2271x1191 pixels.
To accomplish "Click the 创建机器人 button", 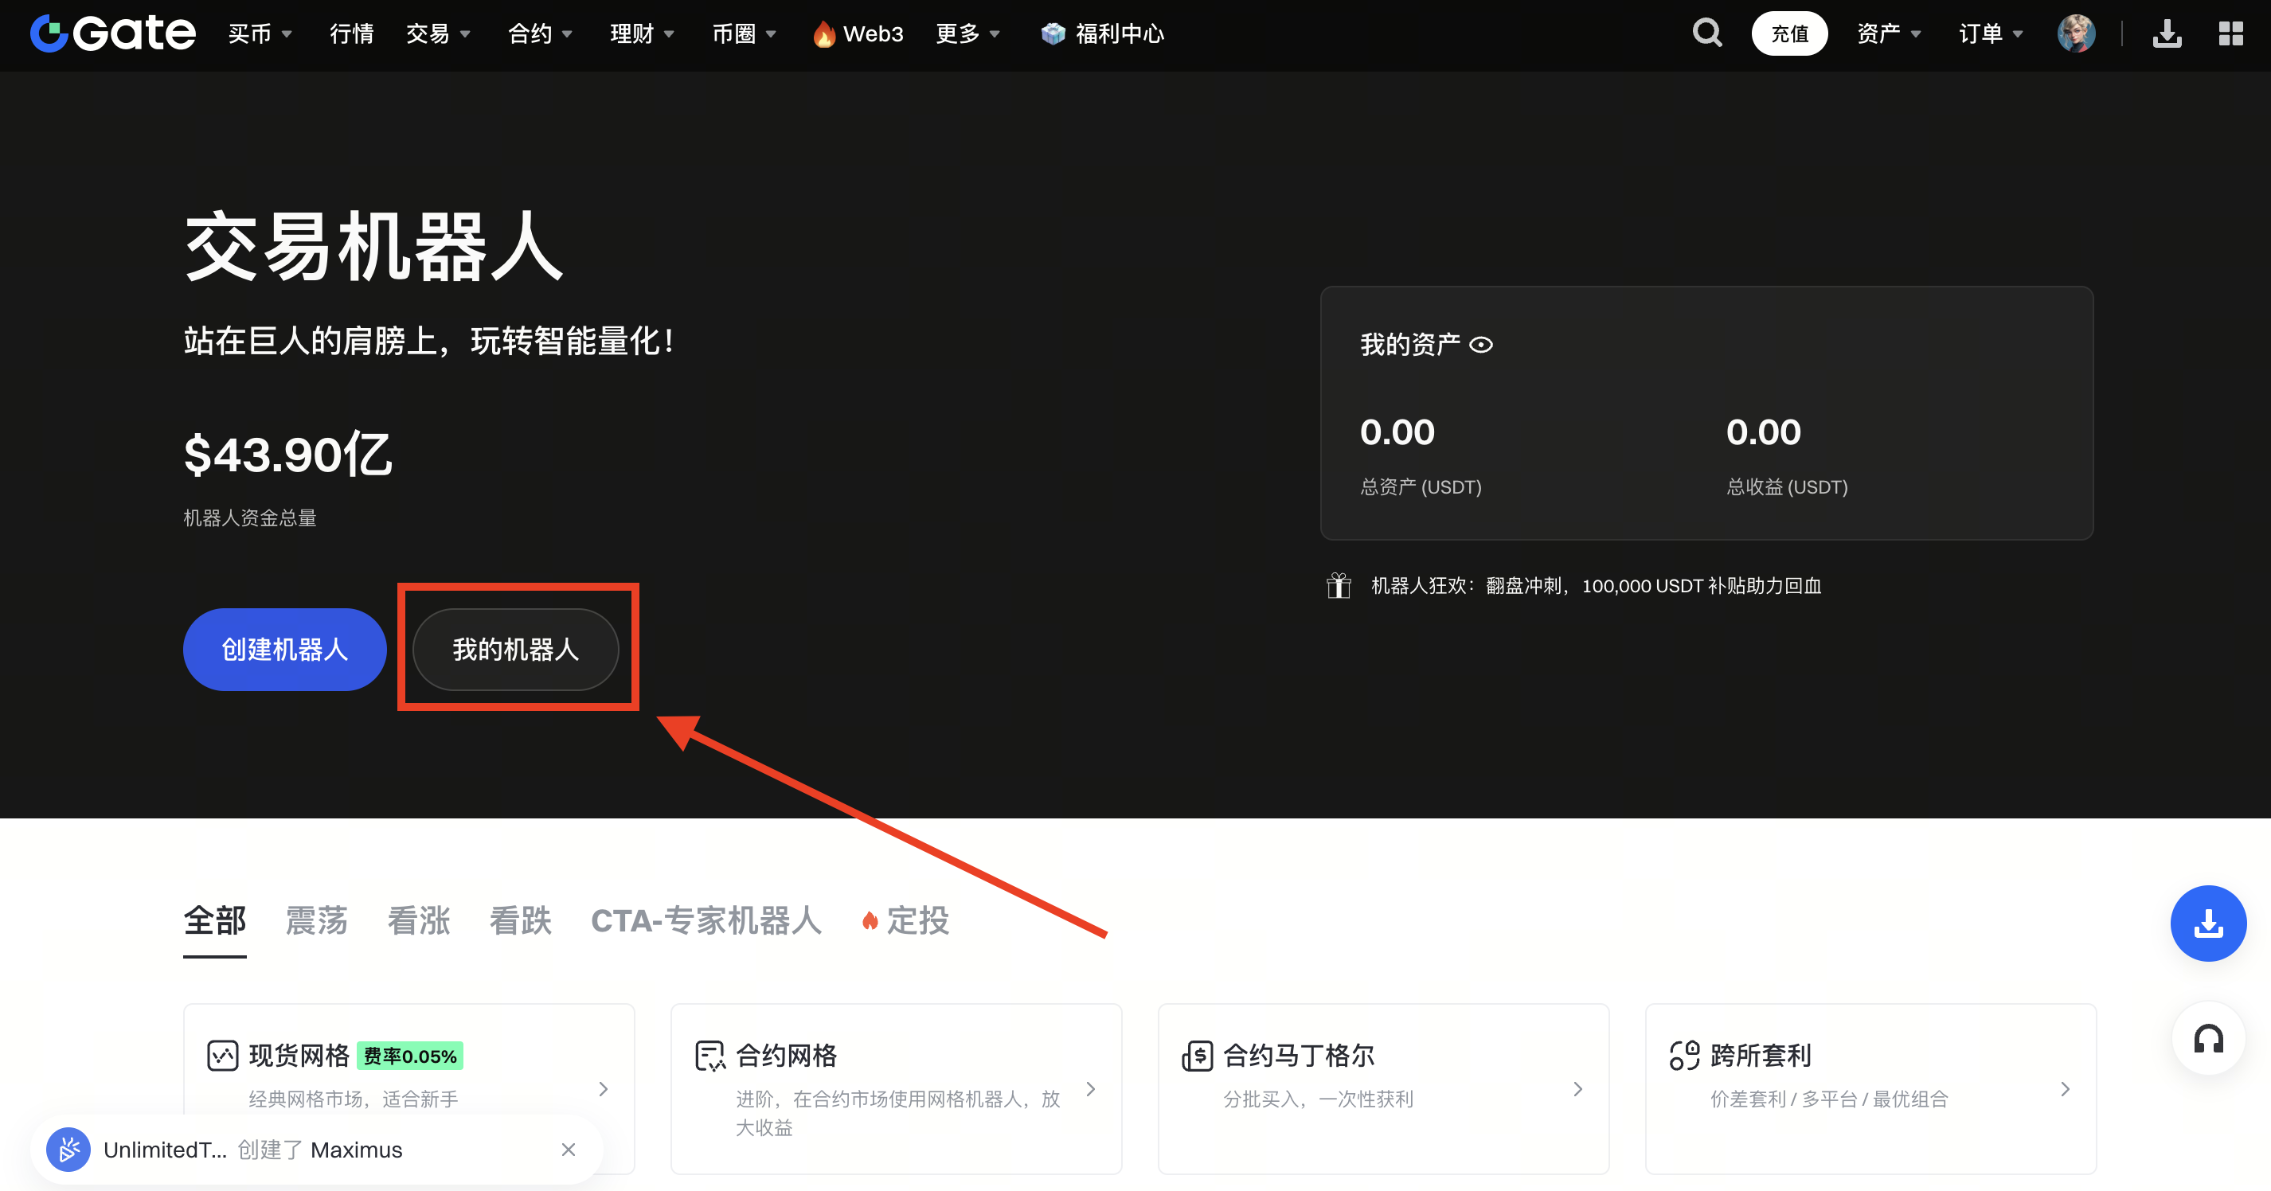I will (283, 650).
